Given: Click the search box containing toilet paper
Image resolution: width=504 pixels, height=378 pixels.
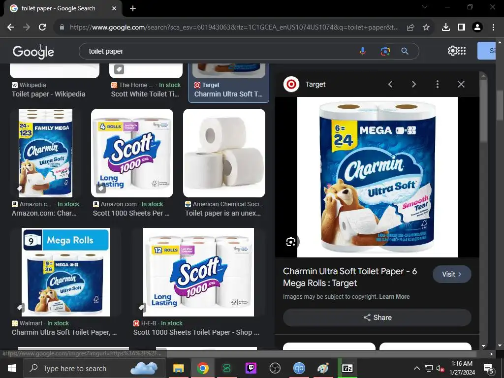Looking at the screenshot, I should click(219, 51).
